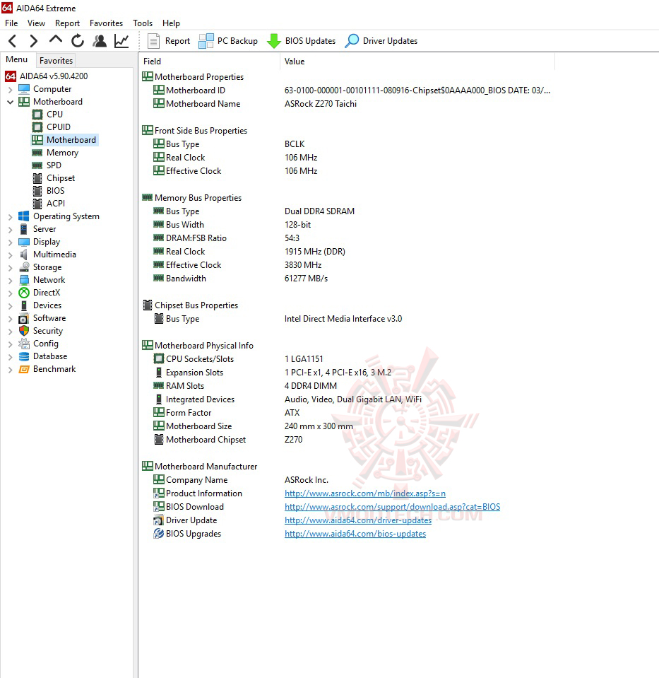The width and height of the screenshot is (659, 678).
Task: Select the Motherboard ID row
Action: 347,90
